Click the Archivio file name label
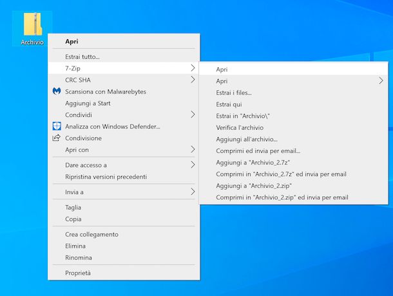The height and width of the screenshot is (296, 393). (32, 42)
